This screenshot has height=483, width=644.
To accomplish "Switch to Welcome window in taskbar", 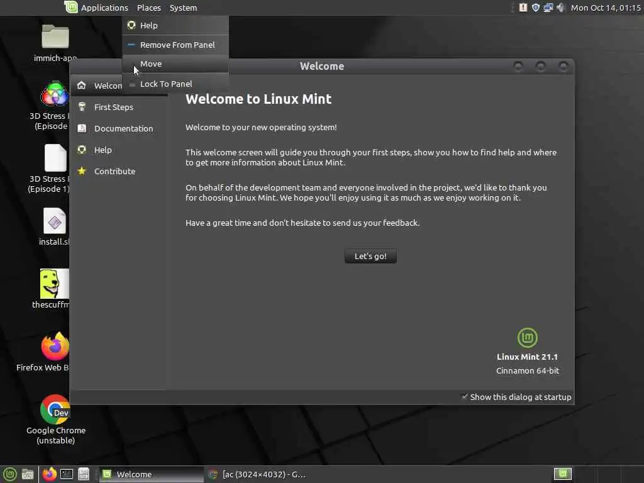I will tap(151, 474).
